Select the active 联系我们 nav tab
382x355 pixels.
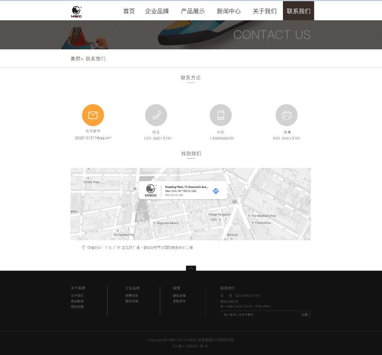[298, 11]
